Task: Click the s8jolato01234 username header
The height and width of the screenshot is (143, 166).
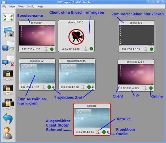Action: [135, 62]
